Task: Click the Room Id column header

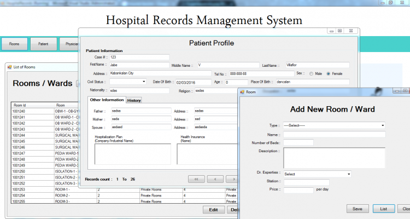Action: click(33, 105)
